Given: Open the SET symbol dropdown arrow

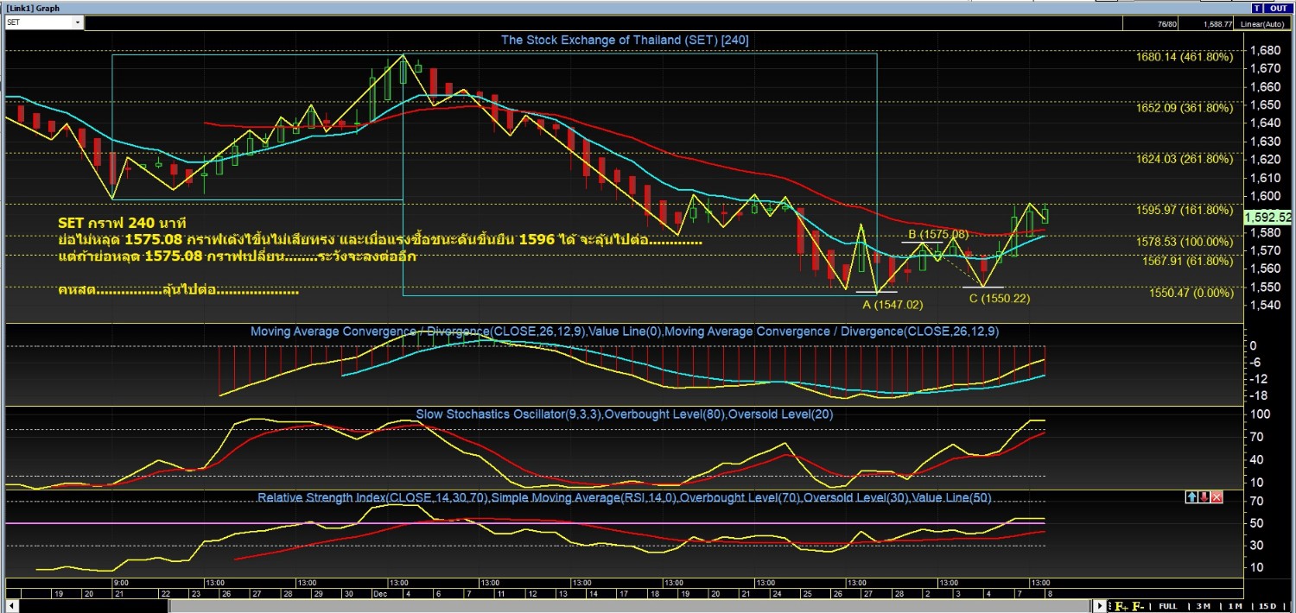Looking at the screenshot, I should coord(78,22).
